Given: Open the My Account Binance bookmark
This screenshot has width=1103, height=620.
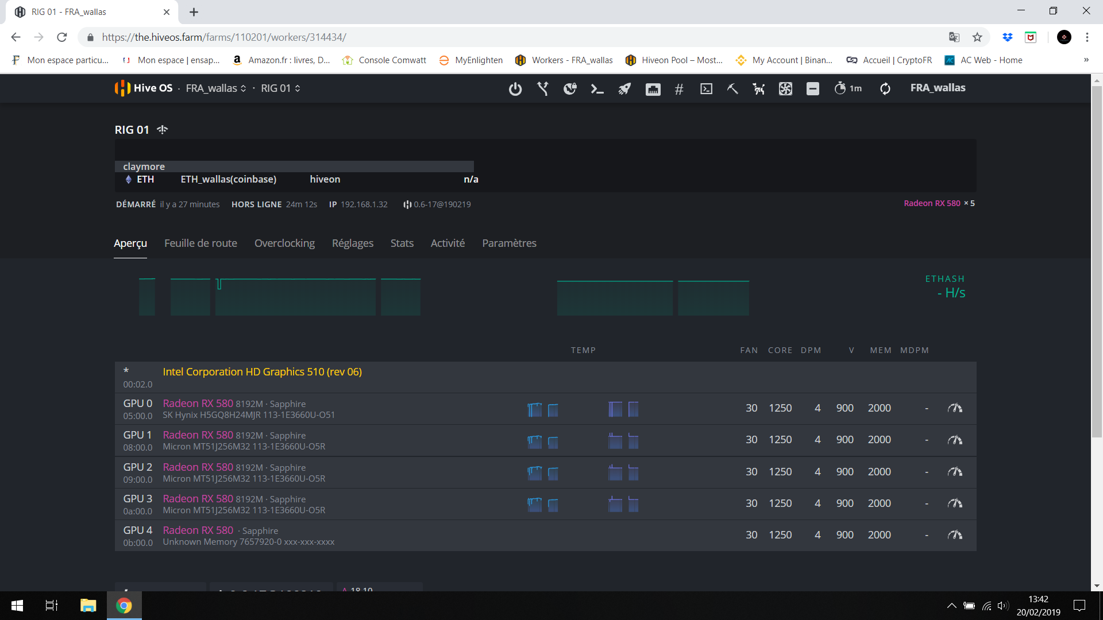Looking at the screenshot, I should [x=784, y=60].
